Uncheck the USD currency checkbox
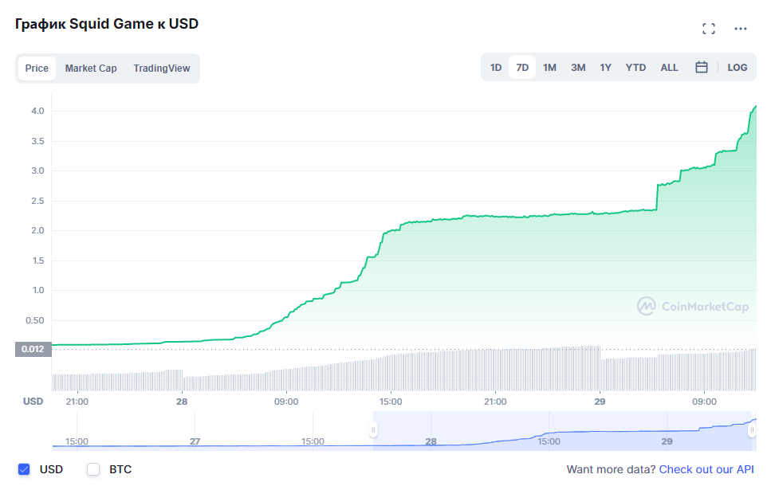Screen dimensions: 771x486 click(24, 469)
